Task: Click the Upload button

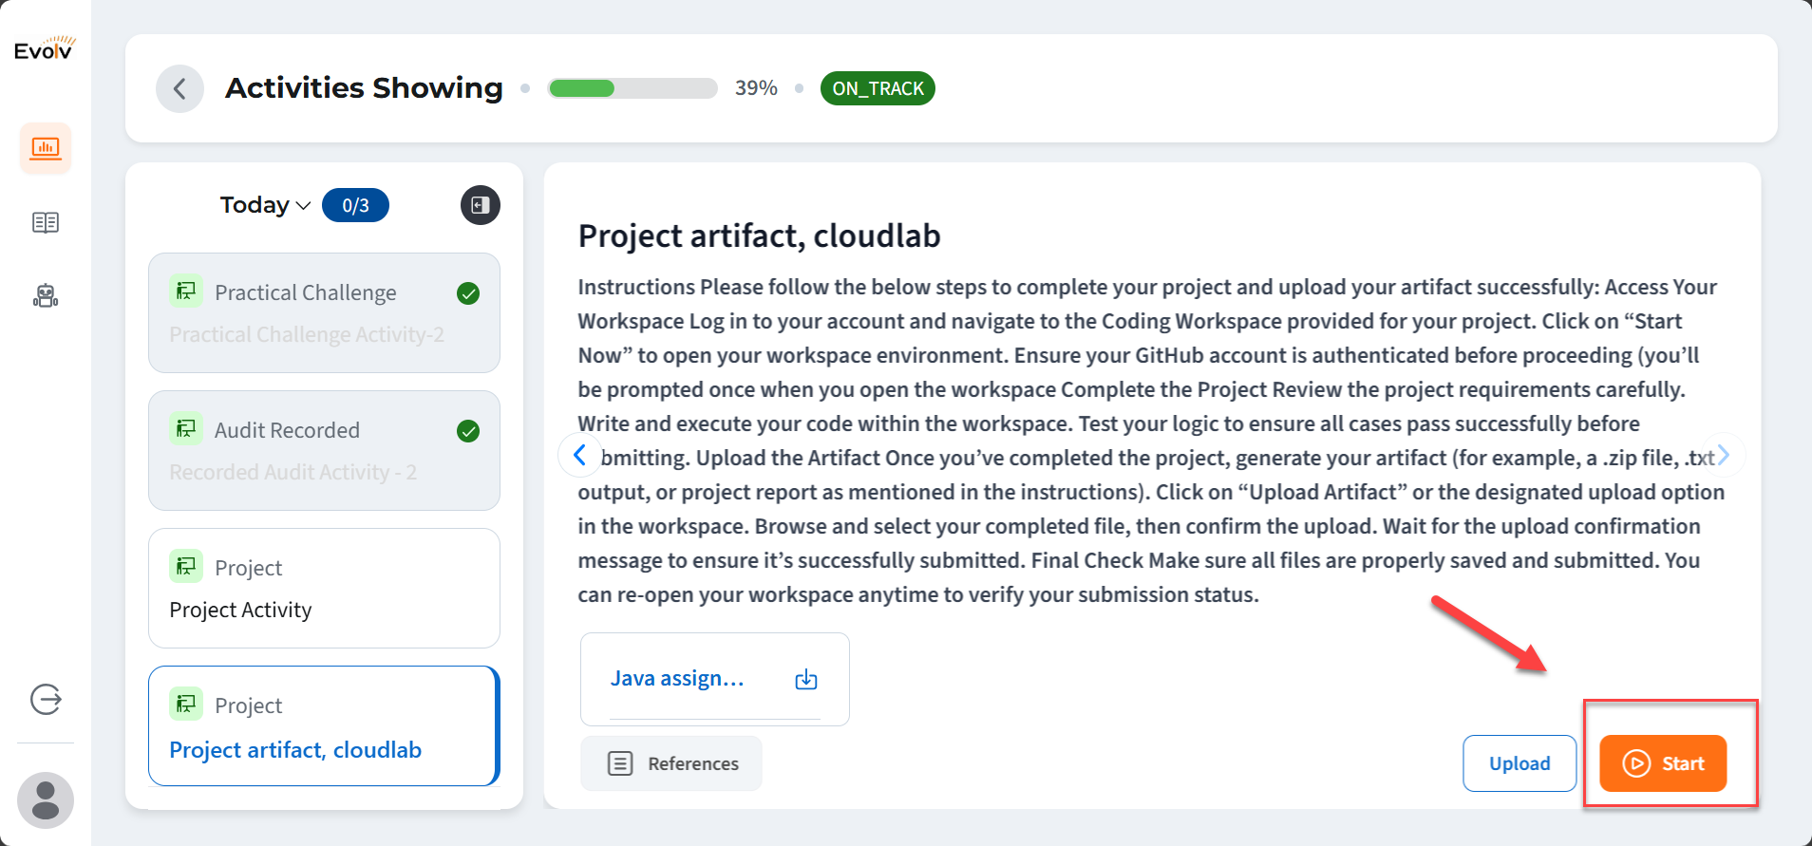Action: click(x=1519, y=763)
